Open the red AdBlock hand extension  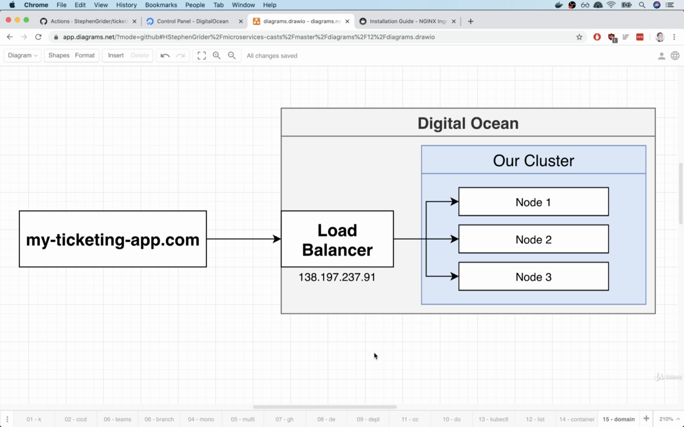[x=597, y=37]
